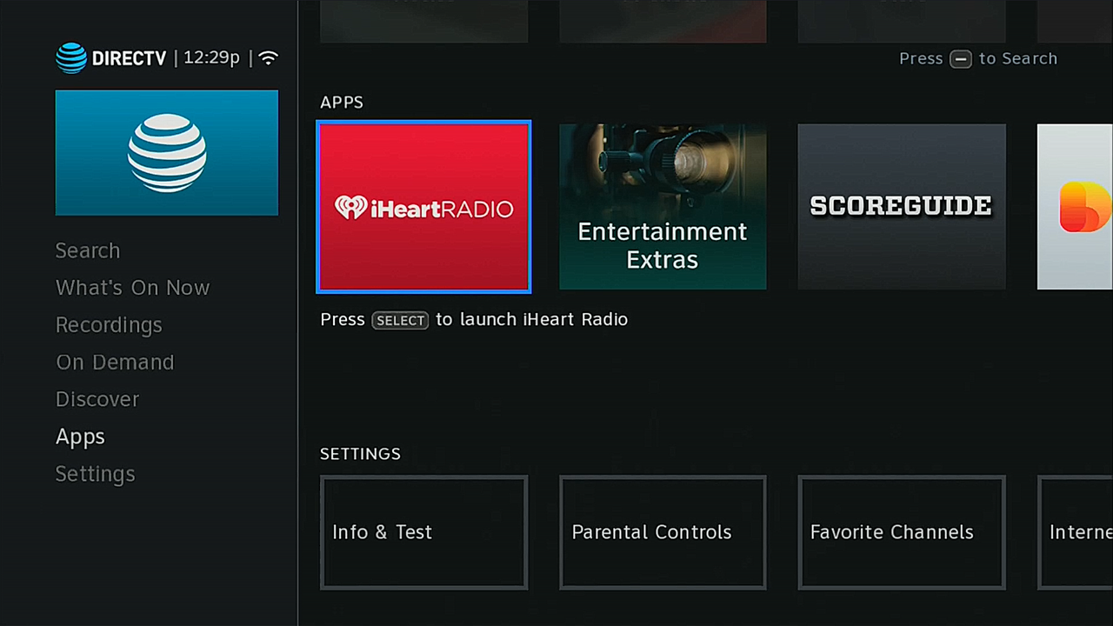This screenshot has height=626, width=1113.
Task: Click the AT&T globe banner thumbnail
Action: coord(166,152)
